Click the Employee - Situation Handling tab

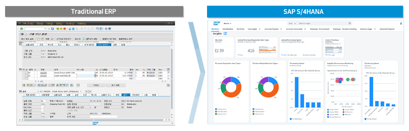(x=345, y=29)
